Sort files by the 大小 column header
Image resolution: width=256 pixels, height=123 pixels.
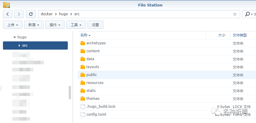(x=222, y=35)
